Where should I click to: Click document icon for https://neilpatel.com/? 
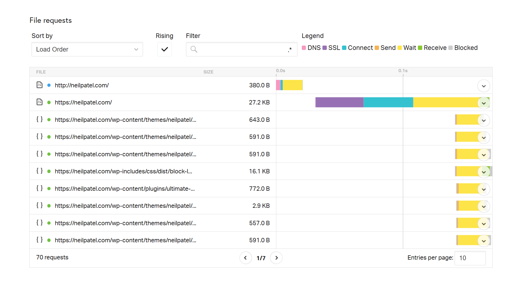[40, 102]
